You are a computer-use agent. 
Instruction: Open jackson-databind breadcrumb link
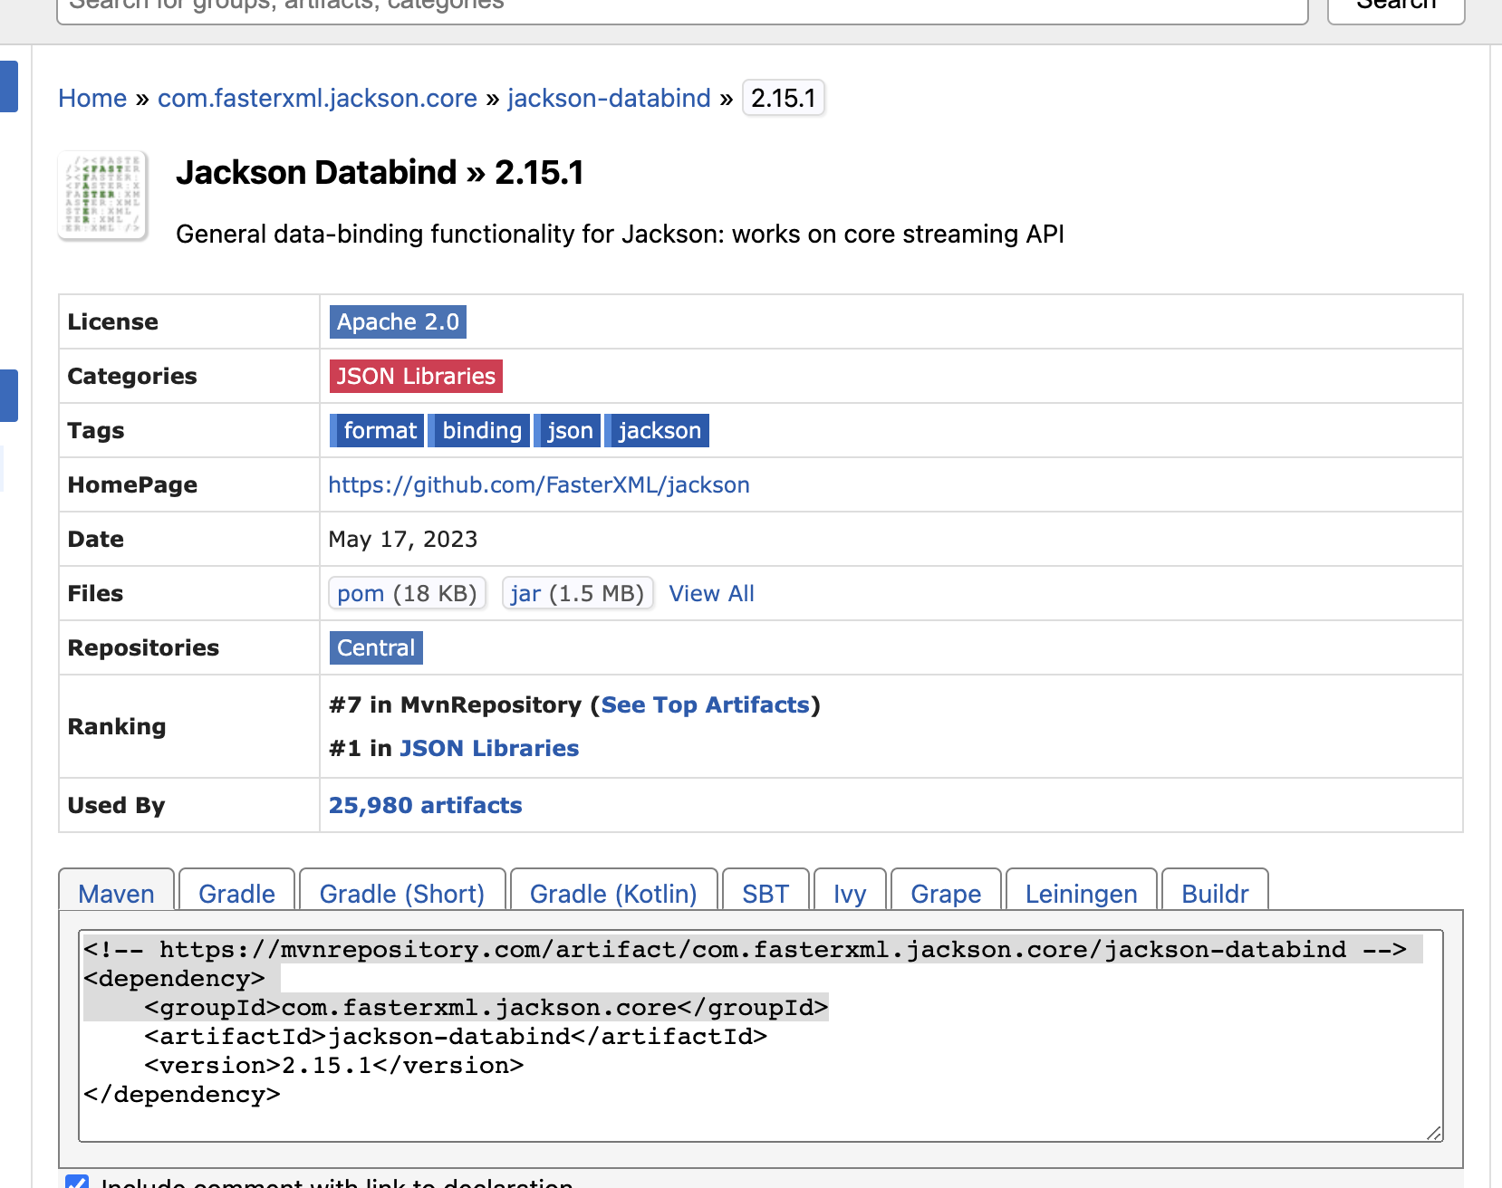(x=609, y=98)
